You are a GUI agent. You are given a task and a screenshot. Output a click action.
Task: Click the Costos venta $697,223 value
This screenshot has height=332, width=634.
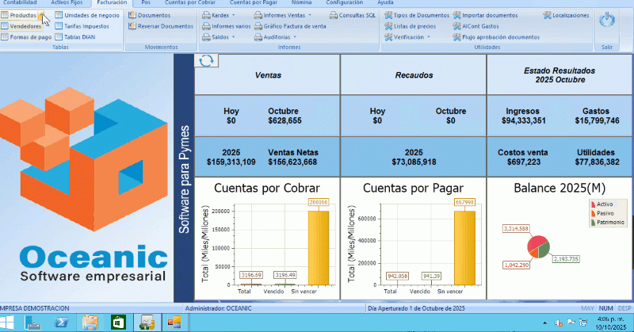pyautogui.click(x=524, y=162)
